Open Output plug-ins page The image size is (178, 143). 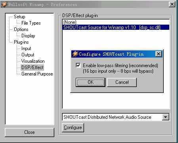click(x=28, y=55)
